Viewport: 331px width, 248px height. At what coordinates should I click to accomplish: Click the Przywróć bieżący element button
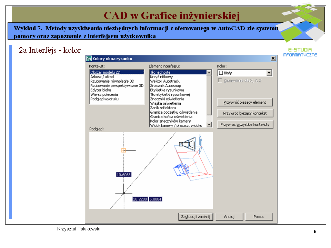click(245, 102)
